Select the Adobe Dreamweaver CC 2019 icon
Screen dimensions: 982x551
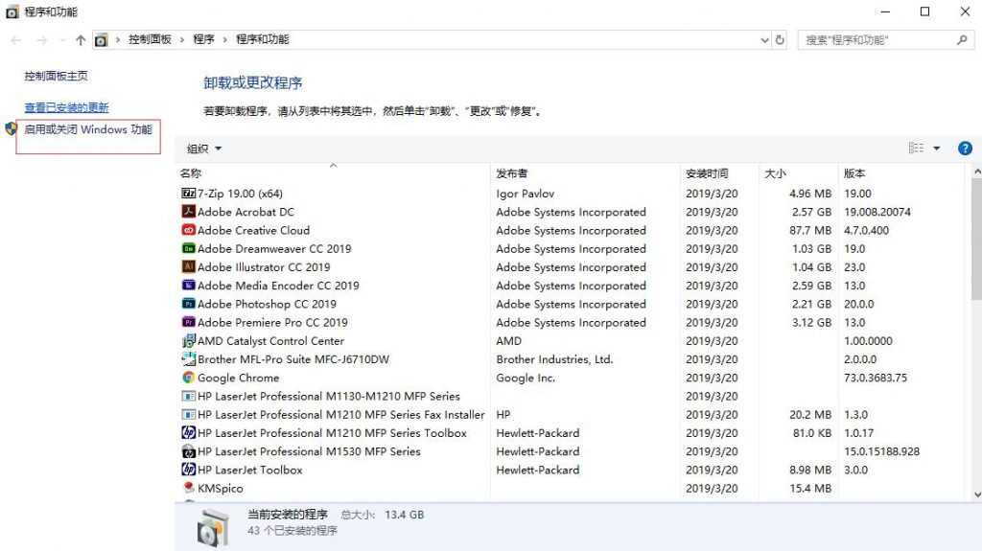(189, 248)
